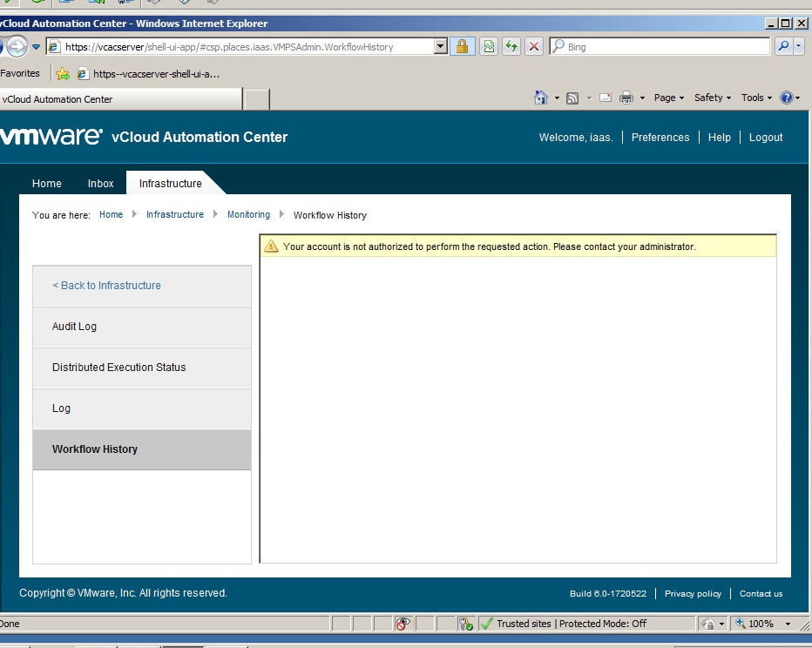Screen dimensions: 812x648
Task: Open the Help link in header
Action: (720, 137)
